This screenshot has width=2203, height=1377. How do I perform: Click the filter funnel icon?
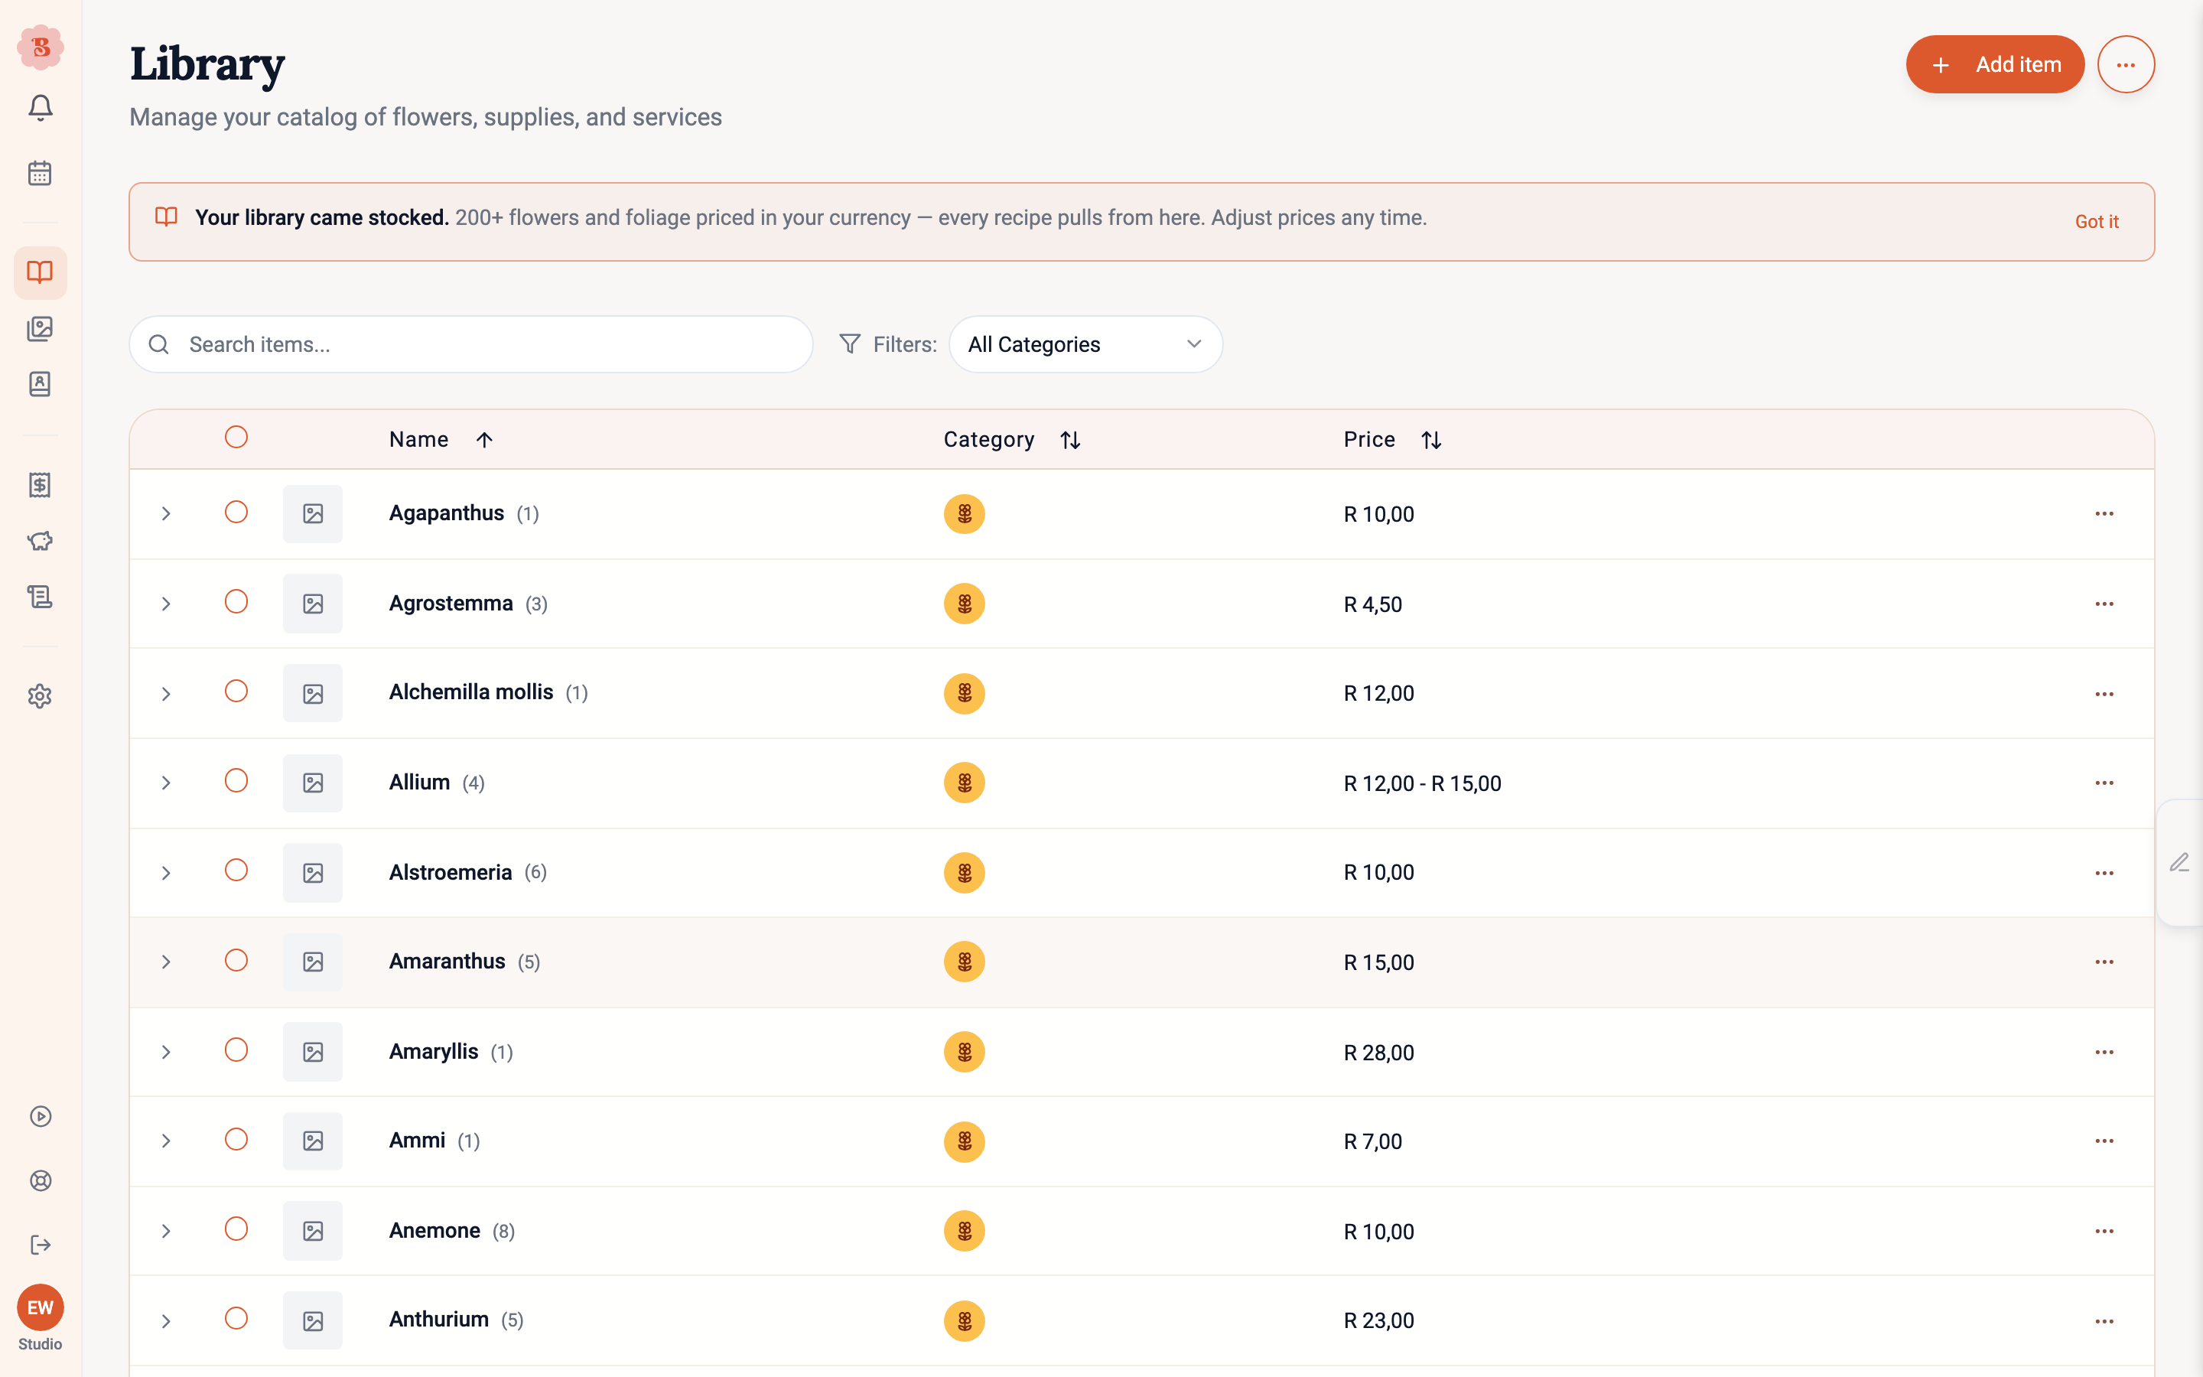pyautogui.click(x=849, y=344)
